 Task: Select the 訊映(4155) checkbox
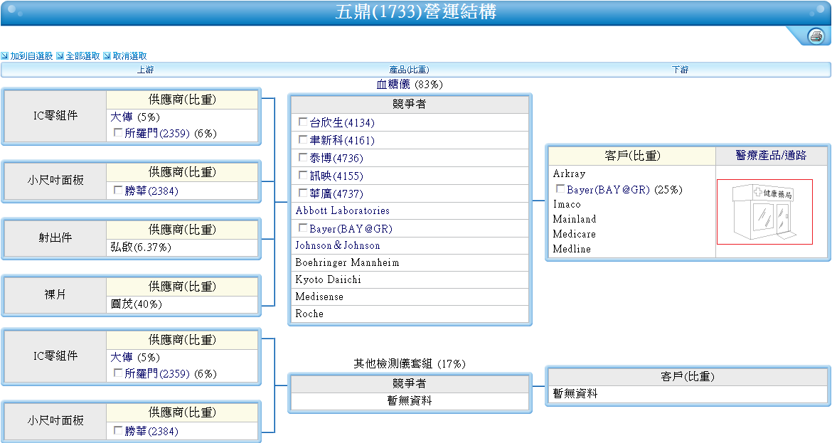303,175
